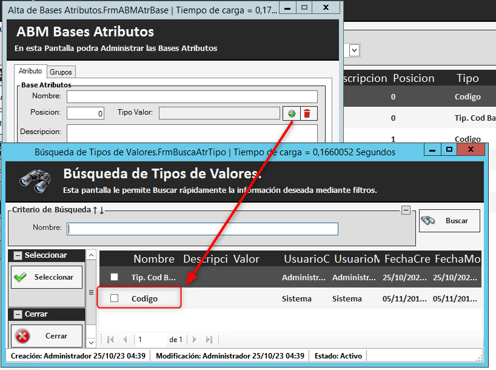Click the Cerrar button with red X
Viewport: 496px width, 370px height.
point(47,335)
